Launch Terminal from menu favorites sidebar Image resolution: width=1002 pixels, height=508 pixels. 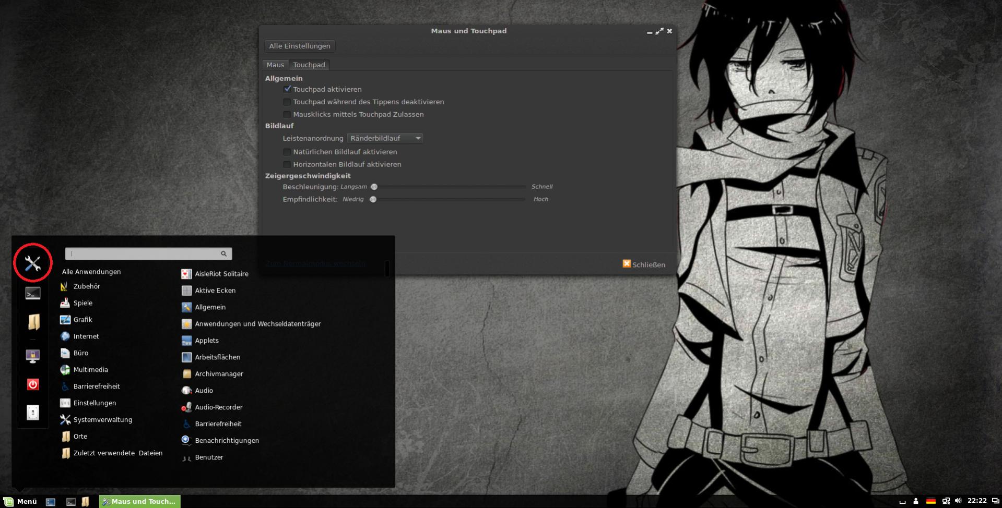pos(32,294)
